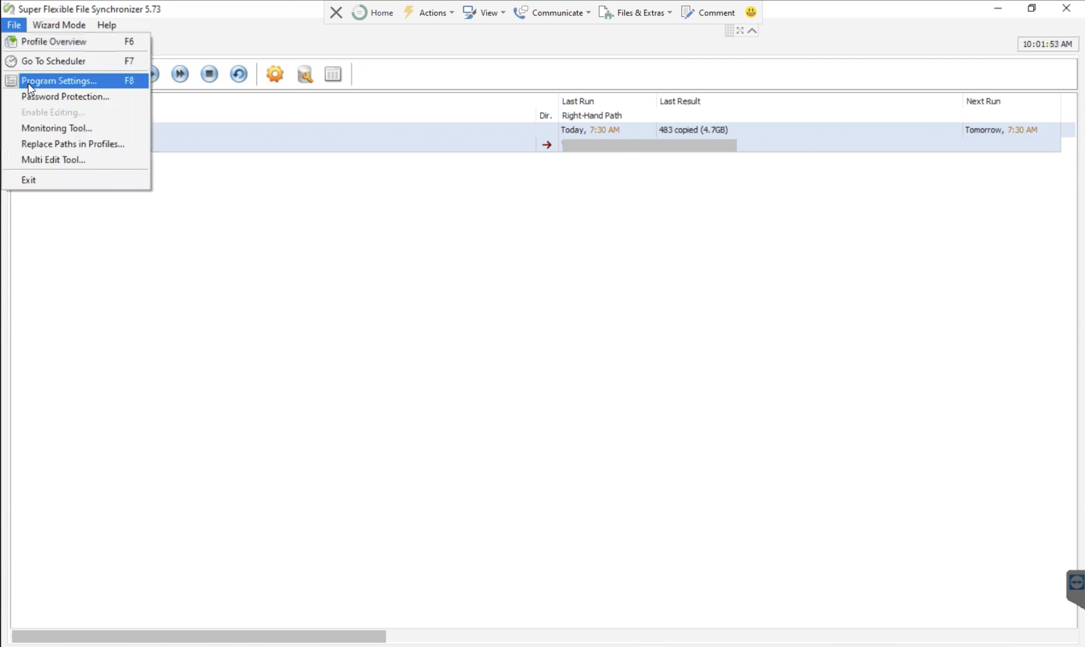Open the Wizard Mode menu
The width and height of the screenshot is (1085, 647).
pyautogui.click(x=59, y=25)
